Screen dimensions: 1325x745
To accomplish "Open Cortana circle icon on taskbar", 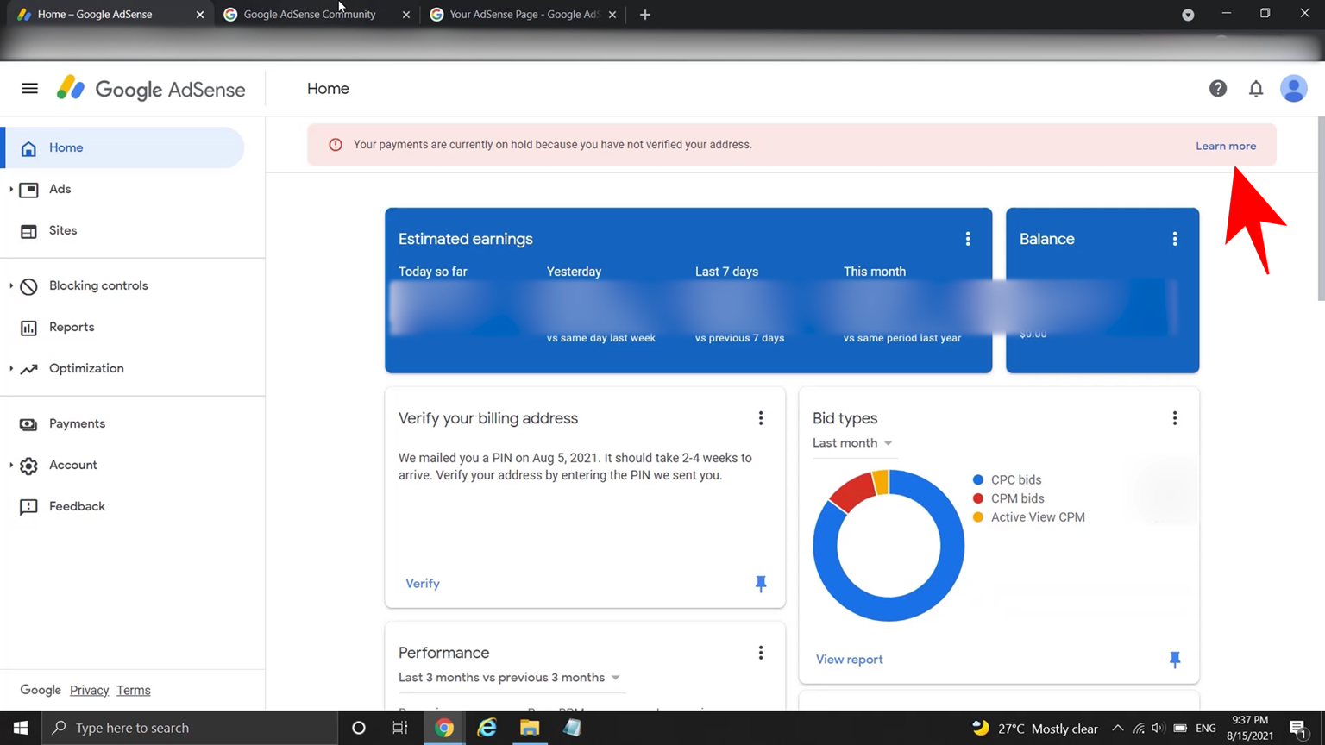I will coord(359,728).
